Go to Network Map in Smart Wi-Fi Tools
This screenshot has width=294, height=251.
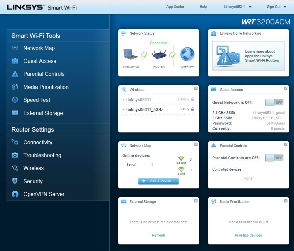[39, 48]
